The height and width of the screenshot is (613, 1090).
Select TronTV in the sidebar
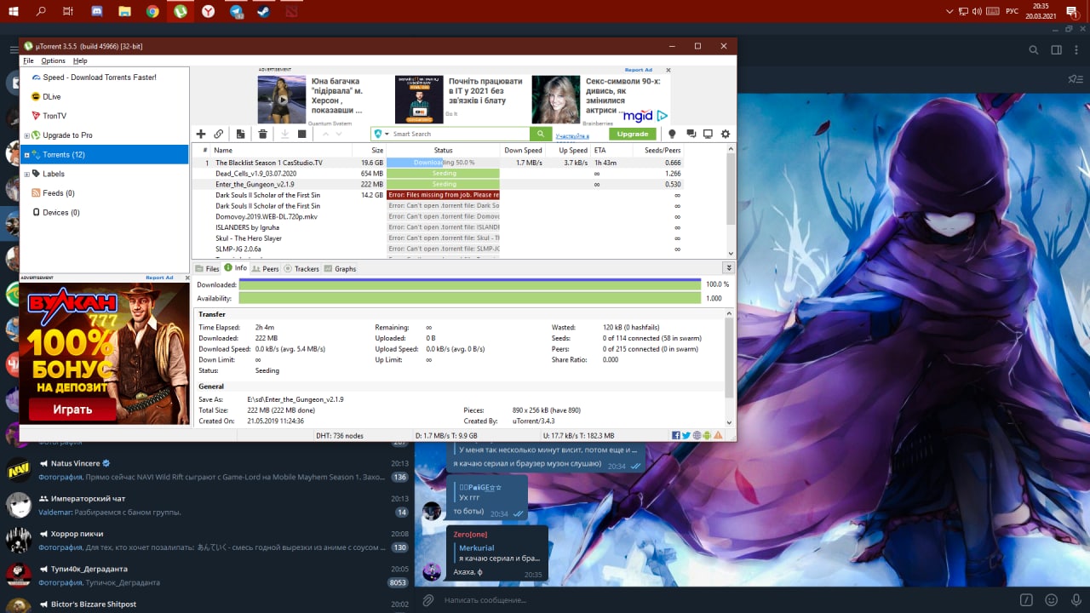[54, 116]
